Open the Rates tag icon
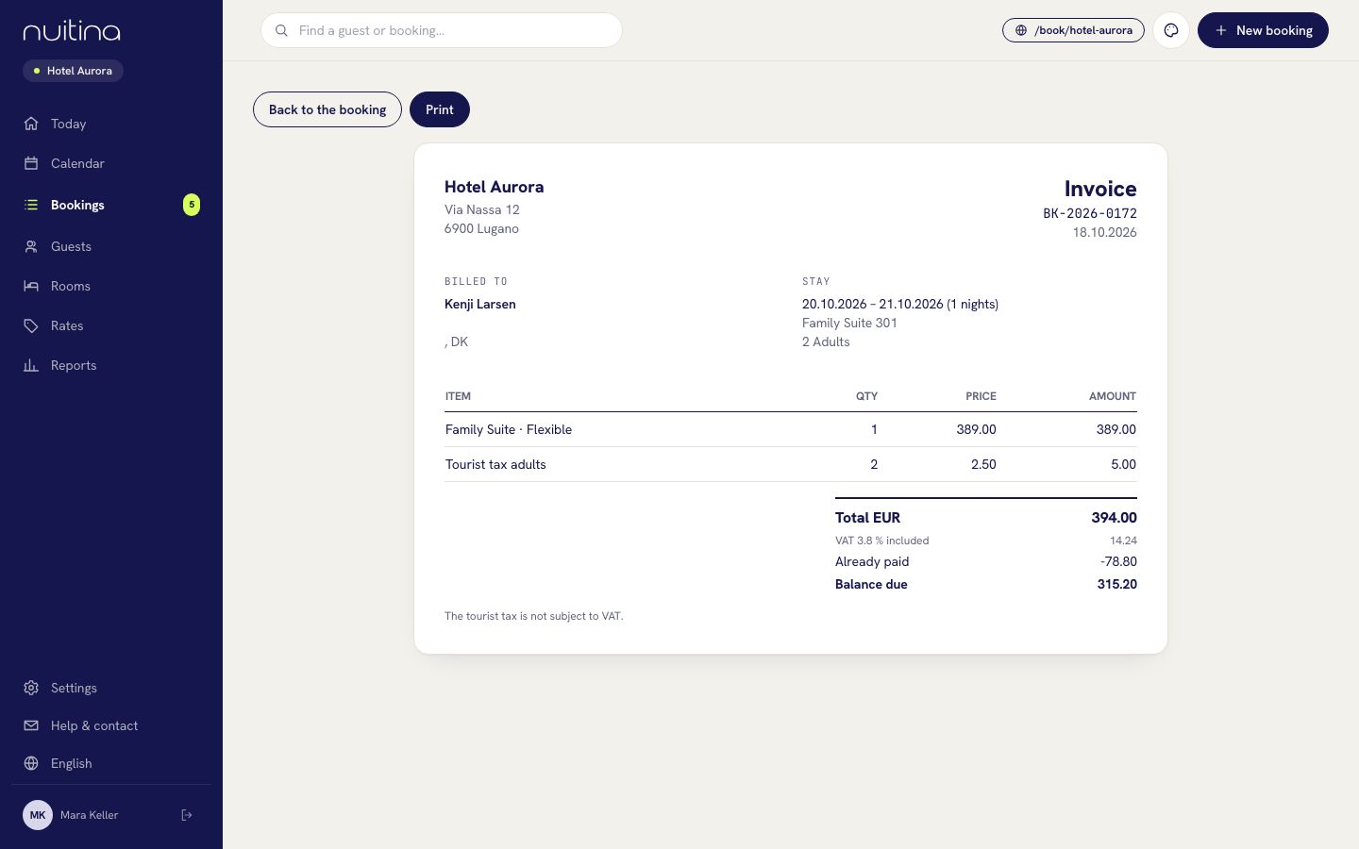This screenshot has width=1359, height=849. click(31, 325)
